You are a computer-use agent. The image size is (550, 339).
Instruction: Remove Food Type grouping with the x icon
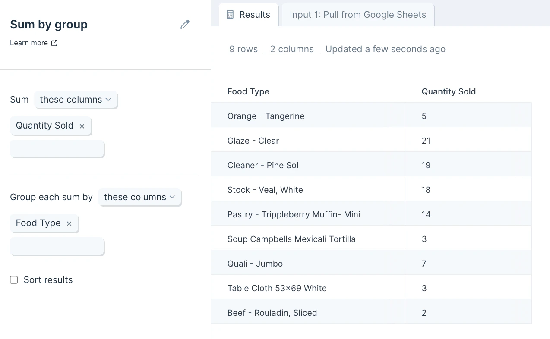point(69,223)
